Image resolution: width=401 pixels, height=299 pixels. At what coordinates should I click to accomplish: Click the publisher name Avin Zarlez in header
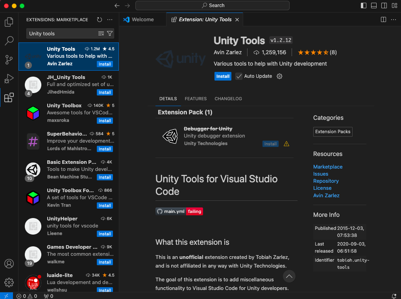pos(227,52)
